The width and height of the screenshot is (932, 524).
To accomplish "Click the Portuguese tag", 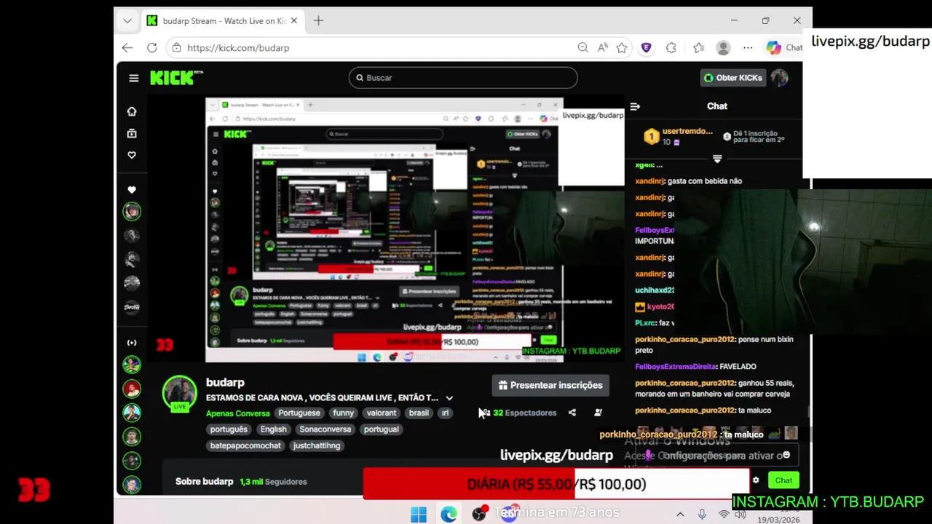I will pyautogui.click(x=299, y=413).
